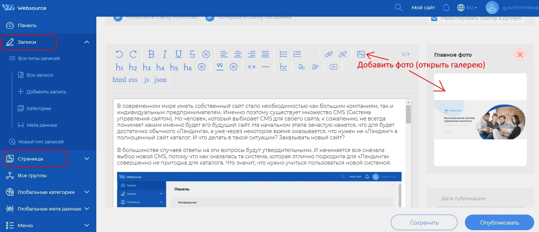Viewport: 539px width, 232px height.
Task: Open notifications bell in header
Action: tap(446, 7)
